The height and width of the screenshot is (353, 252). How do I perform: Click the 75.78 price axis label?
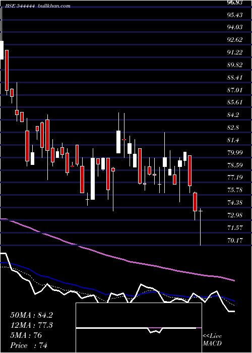235,190
